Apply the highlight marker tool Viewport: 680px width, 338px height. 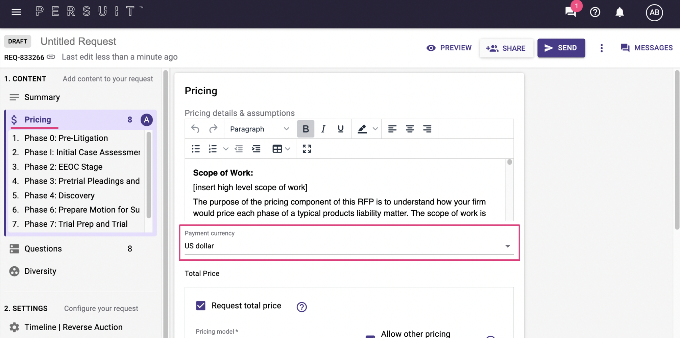pos(362,129)
